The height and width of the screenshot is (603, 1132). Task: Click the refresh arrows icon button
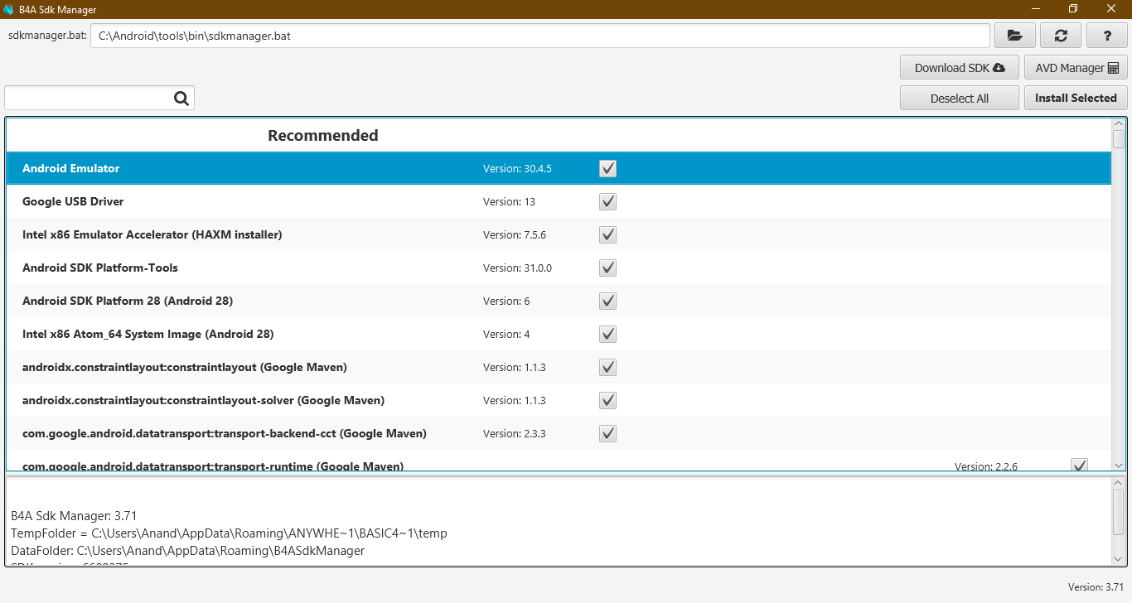click(x=1061, y=36)
